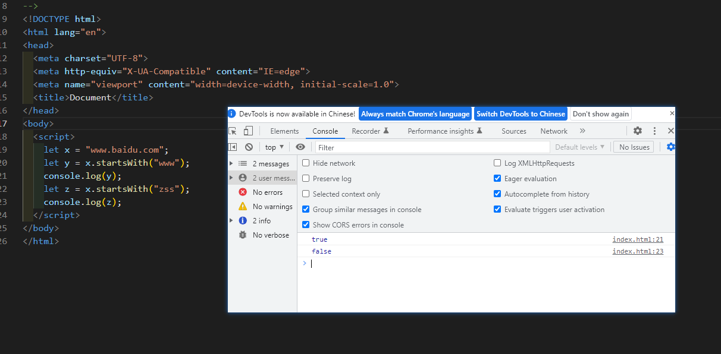This screenshot has height=354, width=721.
Task: Open the index.html:21 source link
Action: click(x=638, y=239)
